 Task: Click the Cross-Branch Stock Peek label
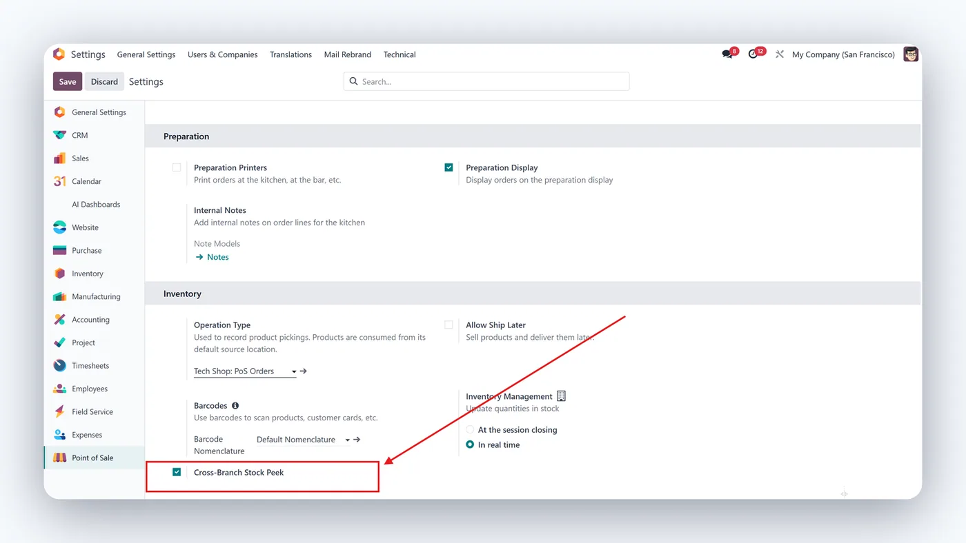click(239, 472)
